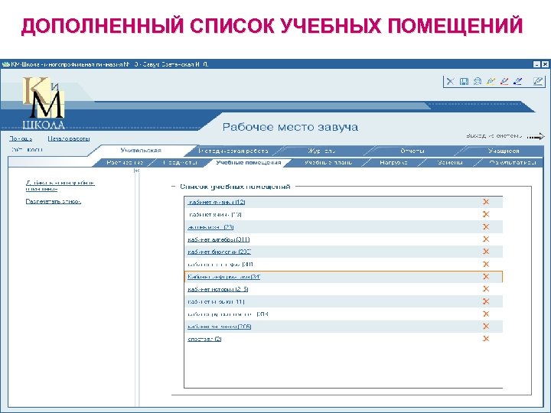
Task: Click the blue pencil toolbar icon
Action: click(x=517, y=82)
